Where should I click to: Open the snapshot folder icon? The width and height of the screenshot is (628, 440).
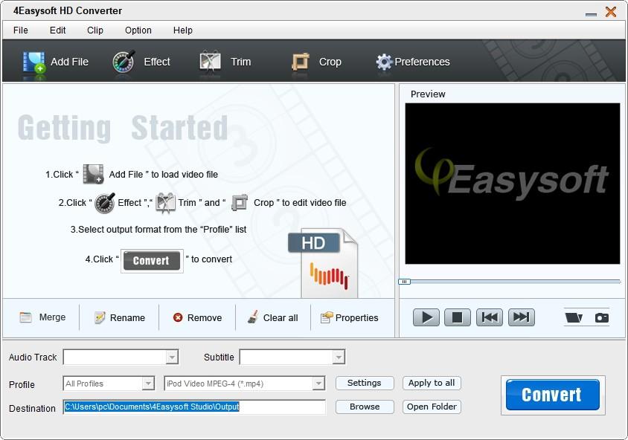tap(574, 318)
